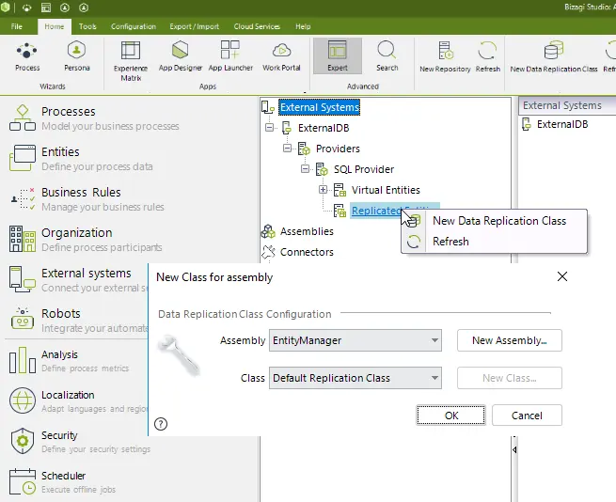
Task: Open the External systems module
Action: click(78, 280)
